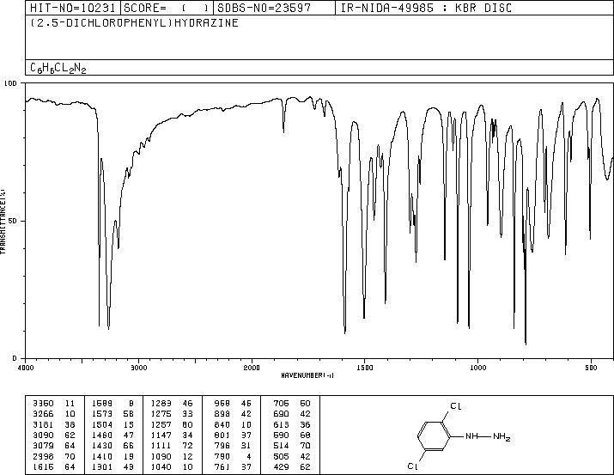Click the 1410 peak value
Screen dimensions: 614x475
102,456
